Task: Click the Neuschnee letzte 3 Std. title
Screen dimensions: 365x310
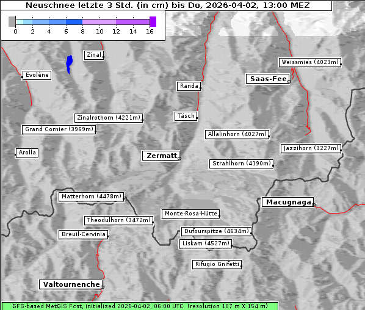Action: point(167,5)
